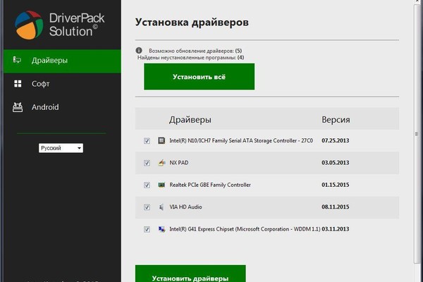Click the NX PAD device icon
The height and width of the screenshot is (282, 423).
click(161, 163)
